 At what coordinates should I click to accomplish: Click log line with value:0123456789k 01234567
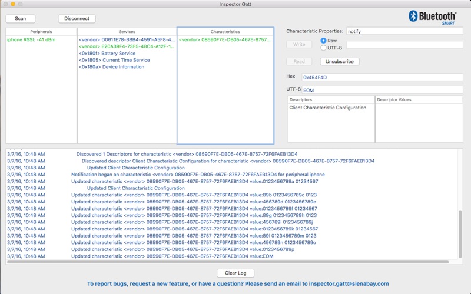click(x=194, y=229)
